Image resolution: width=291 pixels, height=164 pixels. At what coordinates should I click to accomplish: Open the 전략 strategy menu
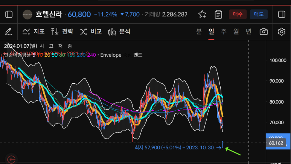(62, 32)
